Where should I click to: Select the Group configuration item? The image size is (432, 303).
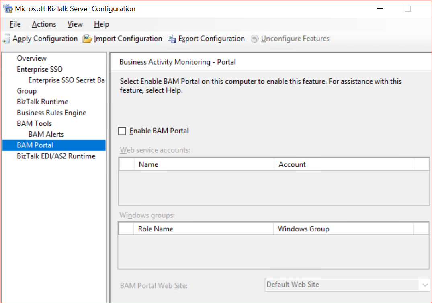pyautogui.click(x=27, y=91)
